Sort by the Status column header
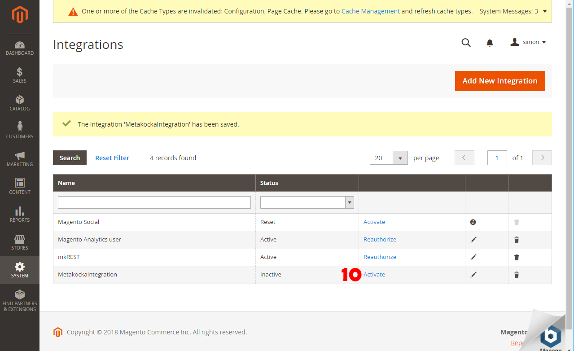574x351 pixels. pyautogui.click(x=307, y=183)
